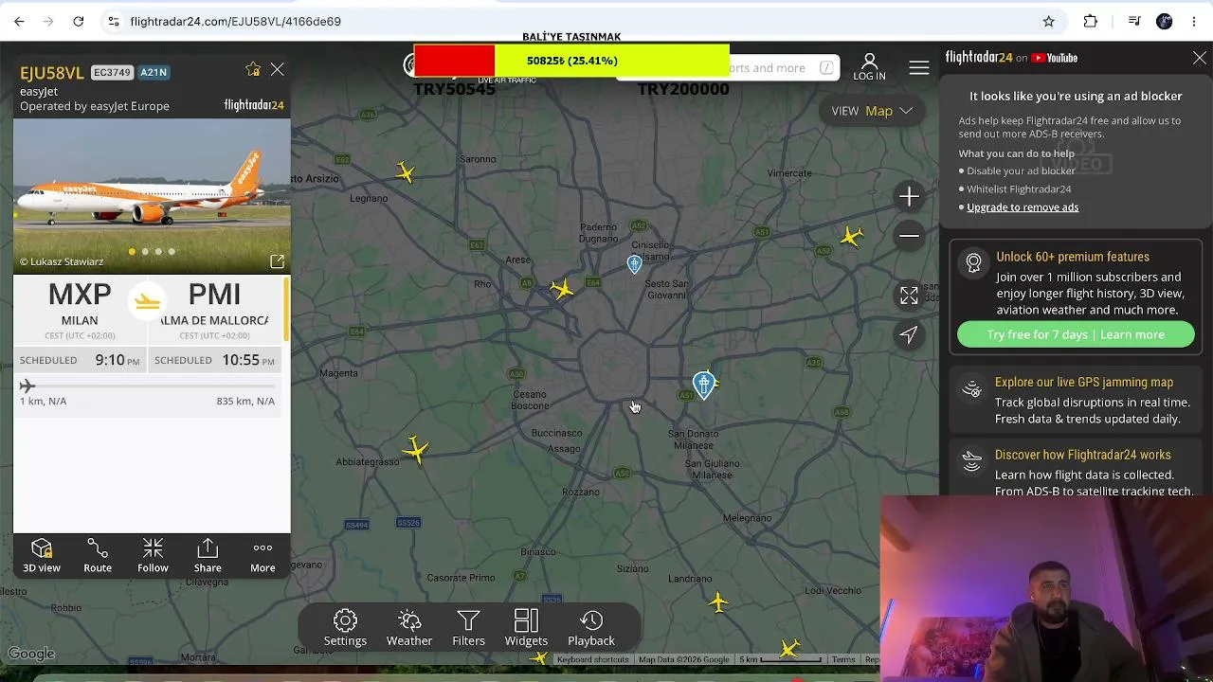This screenshot has width=1213, height=682.
Task: Select the aircraft near Landriano
Action: (718, 601)
